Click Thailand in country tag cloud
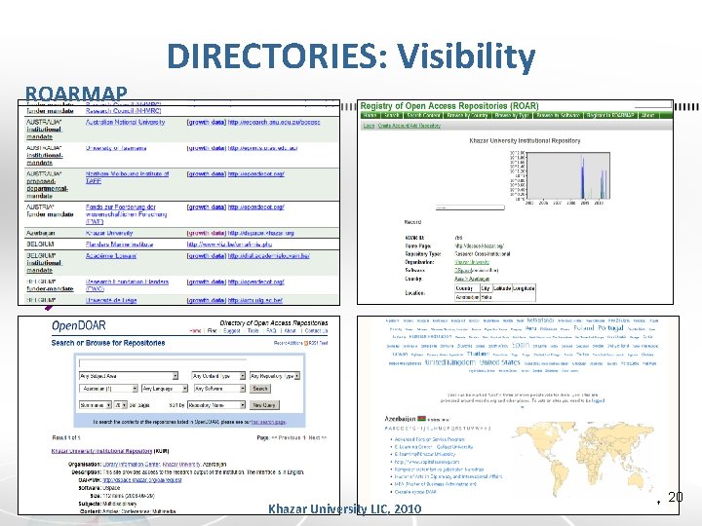Screen dimensions: 702x526 [478, 354]
